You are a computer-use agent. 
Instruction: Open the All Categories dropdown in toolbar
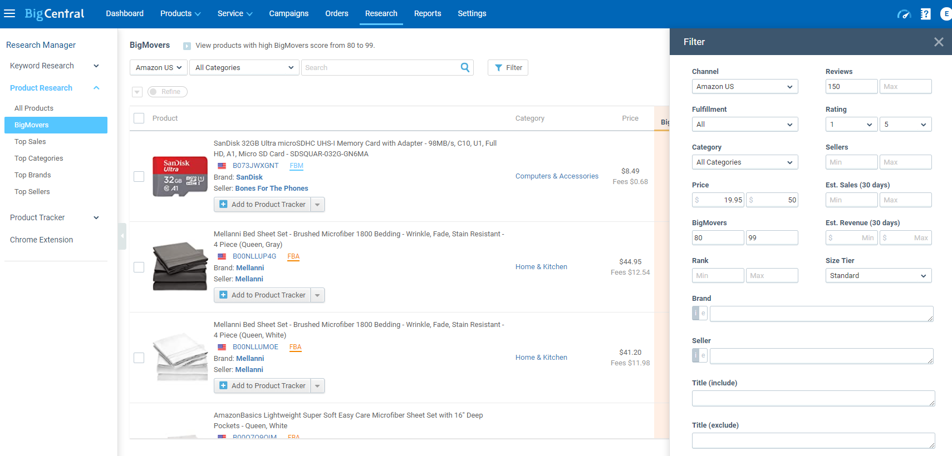point(244,67)
